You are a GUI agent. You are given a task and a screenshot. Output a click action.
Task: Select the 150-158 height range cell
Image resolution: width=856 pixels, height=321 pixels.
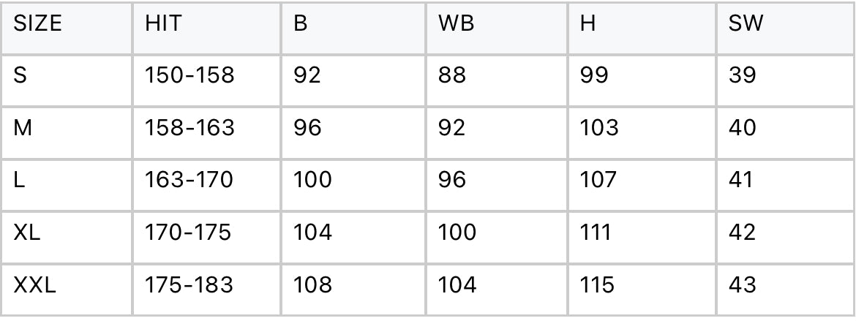tap(189, 75)
